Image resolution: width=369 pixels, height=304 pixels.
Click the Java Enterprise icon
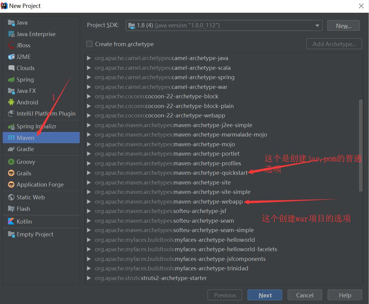point(11,34)
